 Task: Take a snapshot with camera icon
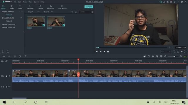(178, 52)
